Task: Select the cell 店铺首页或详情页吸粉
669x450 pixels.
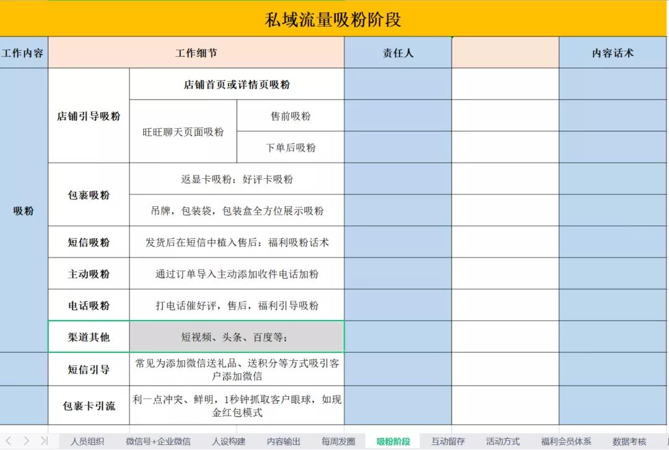Action: (x=237, y=84)
